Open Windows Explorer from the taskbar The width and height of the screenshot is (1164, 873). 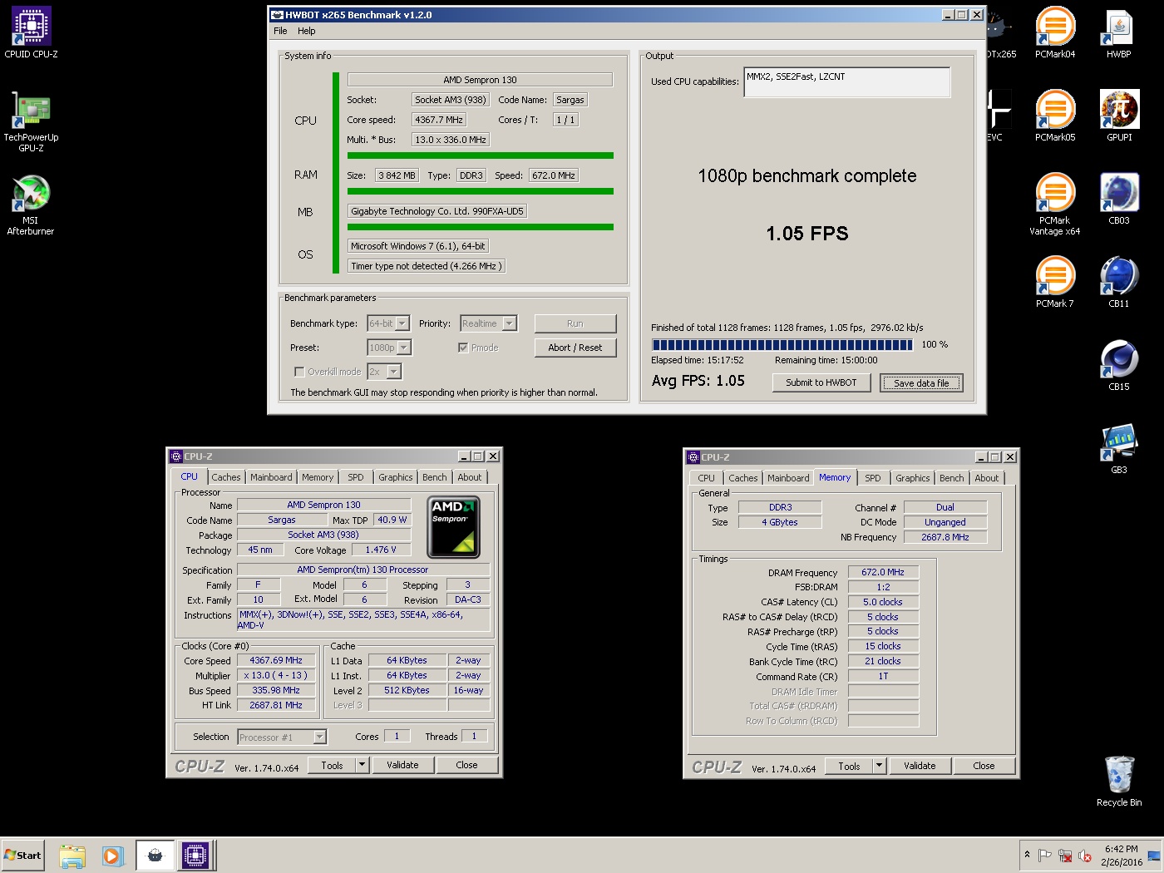[x=72, y=856]
